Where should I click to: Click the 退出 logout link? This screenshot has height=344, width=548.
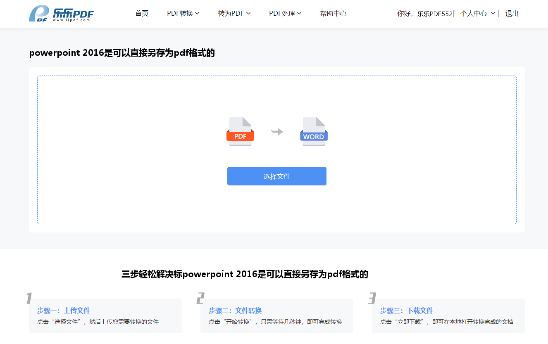coord(512,14)
